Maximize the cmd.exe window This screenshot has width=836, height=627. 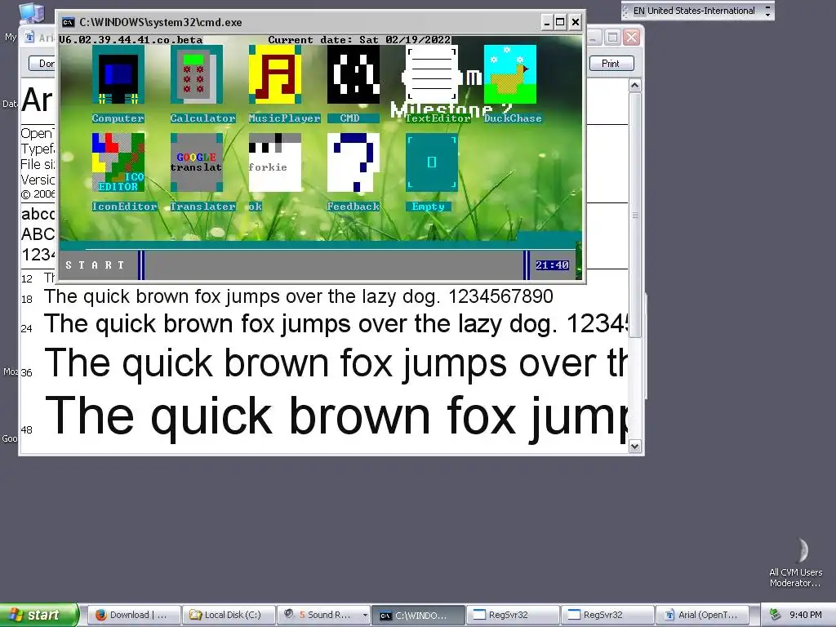click(x=560, y=22)
